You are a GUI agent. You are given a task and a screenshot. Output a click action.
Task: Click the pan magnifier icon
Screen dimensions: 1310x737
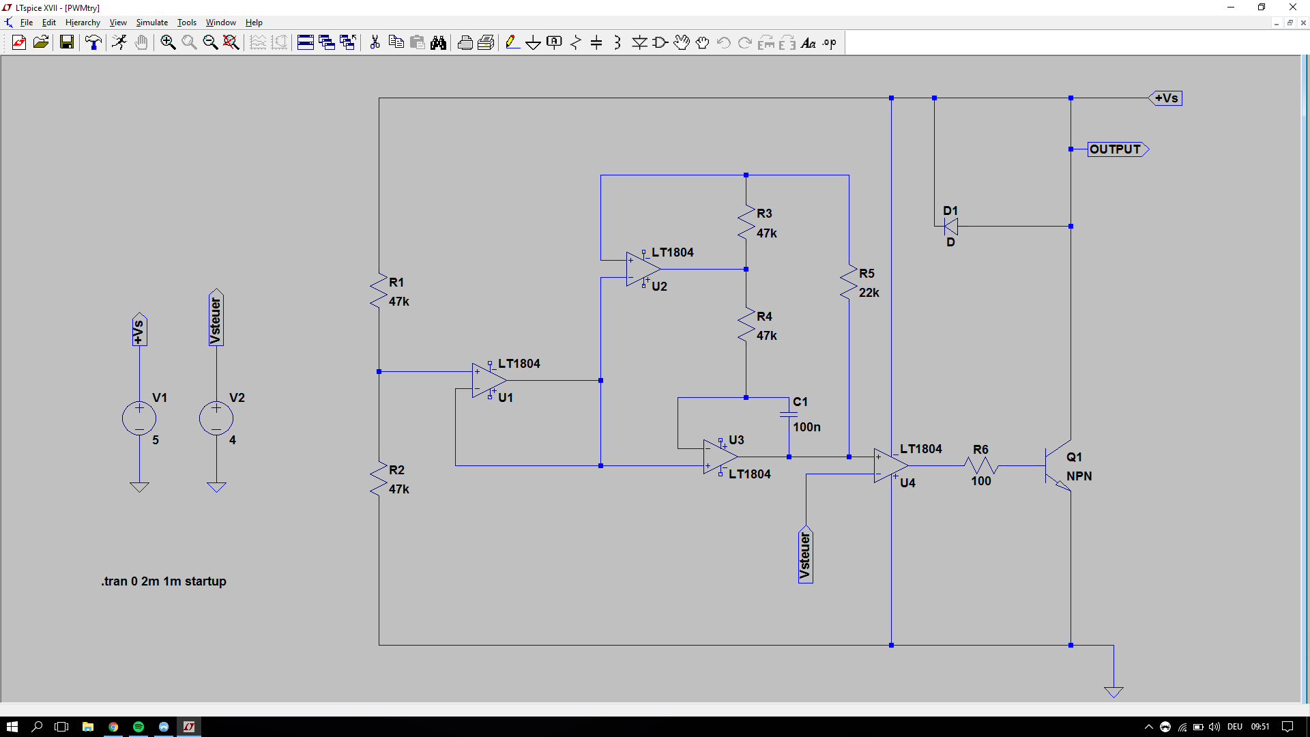point(189,42)
